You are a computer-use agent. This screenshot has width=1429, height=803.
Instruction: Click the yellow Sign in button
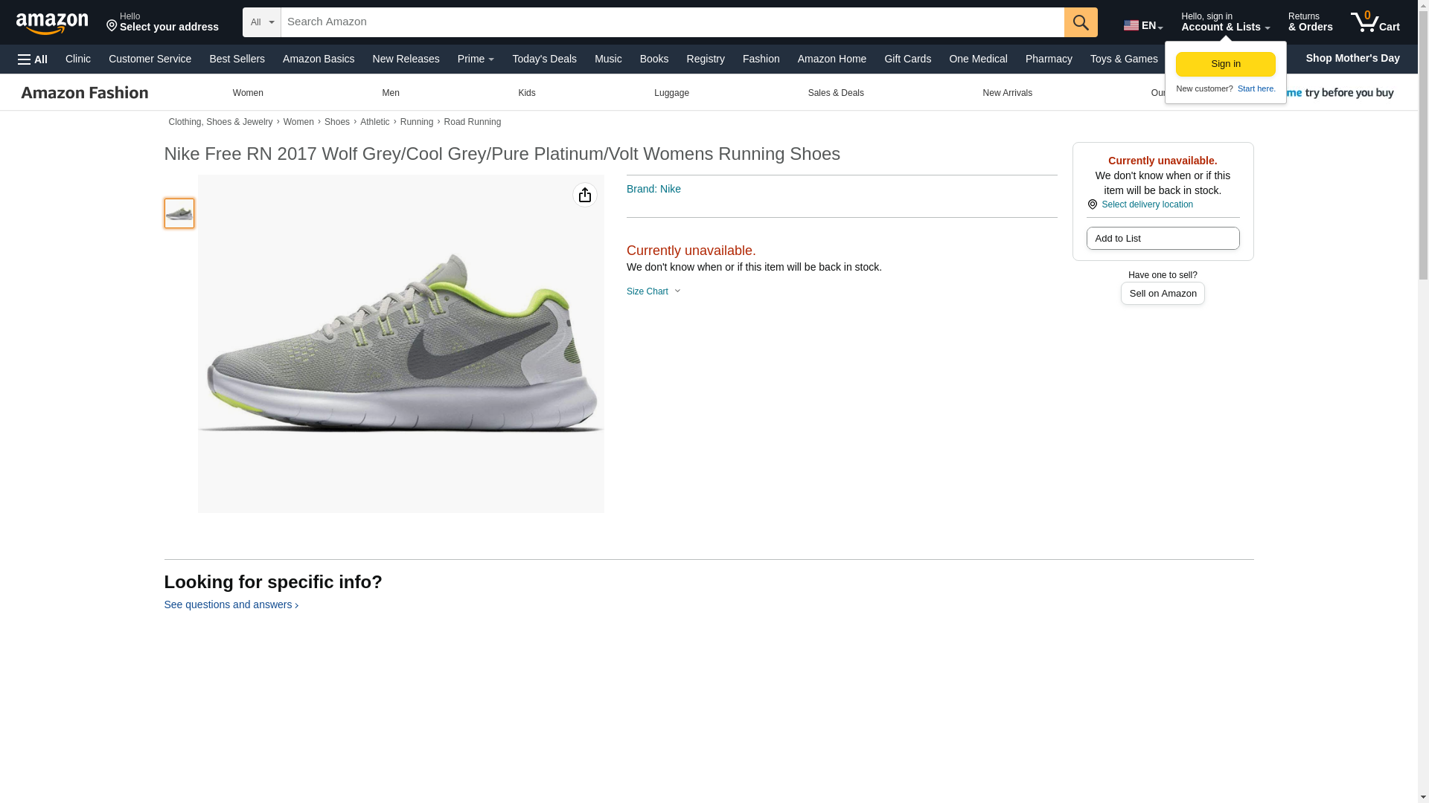(1225, 64)
